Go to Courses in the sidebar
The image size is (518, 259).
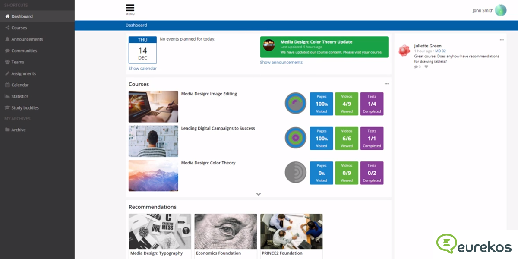pos(19,28)
